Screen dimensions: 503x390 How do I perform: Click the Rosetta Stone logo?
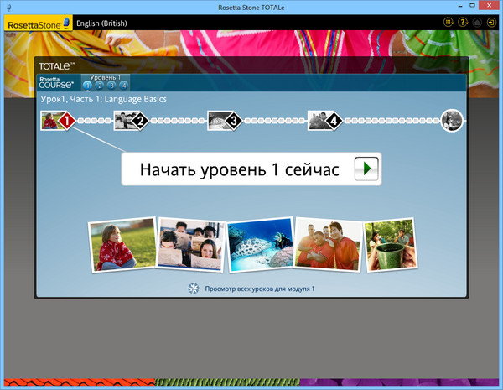37,23
